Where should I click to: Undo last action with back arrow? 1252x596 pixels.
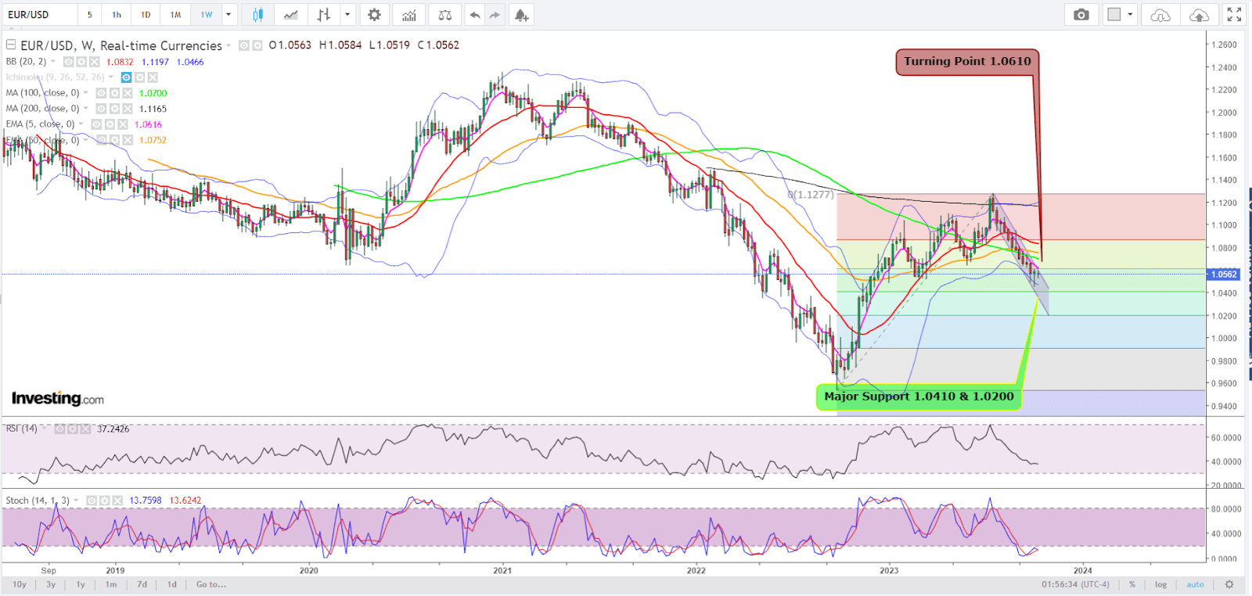coord(474,15)
